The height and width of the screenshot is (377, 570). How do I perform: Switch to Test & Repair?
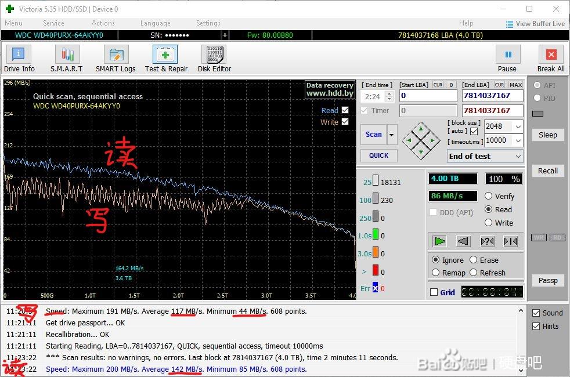[166, 59]
